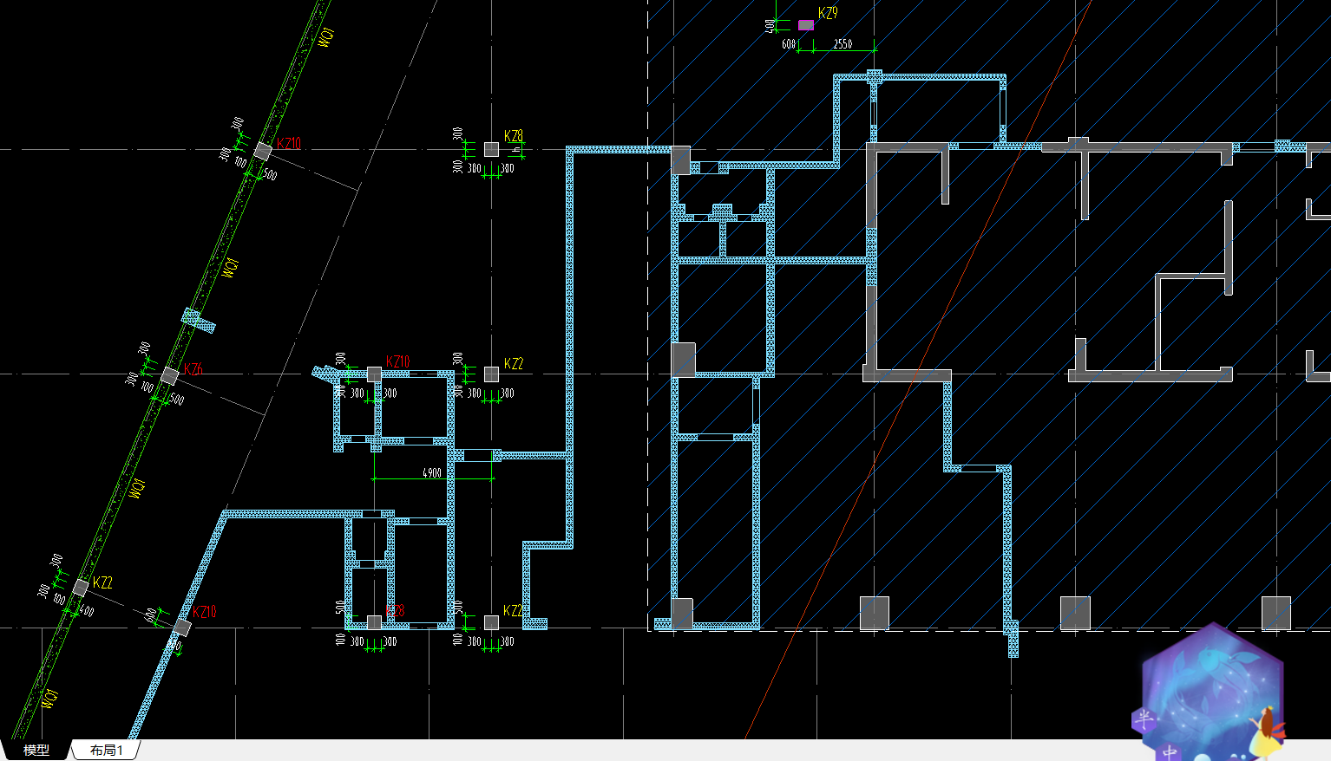Select the KZ10 label beside the 600 dimension
This screenshot has width=1331, height=761.
pyautogui.click(x=204, y=611)
